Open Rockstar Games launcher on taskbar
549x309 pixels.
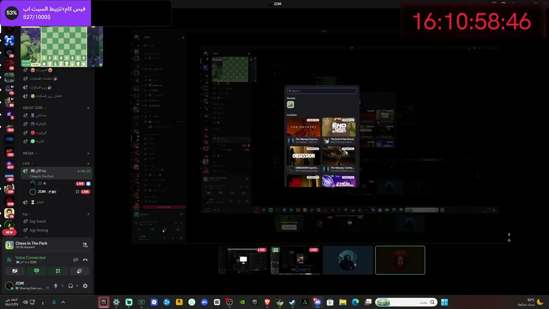(x=179, y=302)
